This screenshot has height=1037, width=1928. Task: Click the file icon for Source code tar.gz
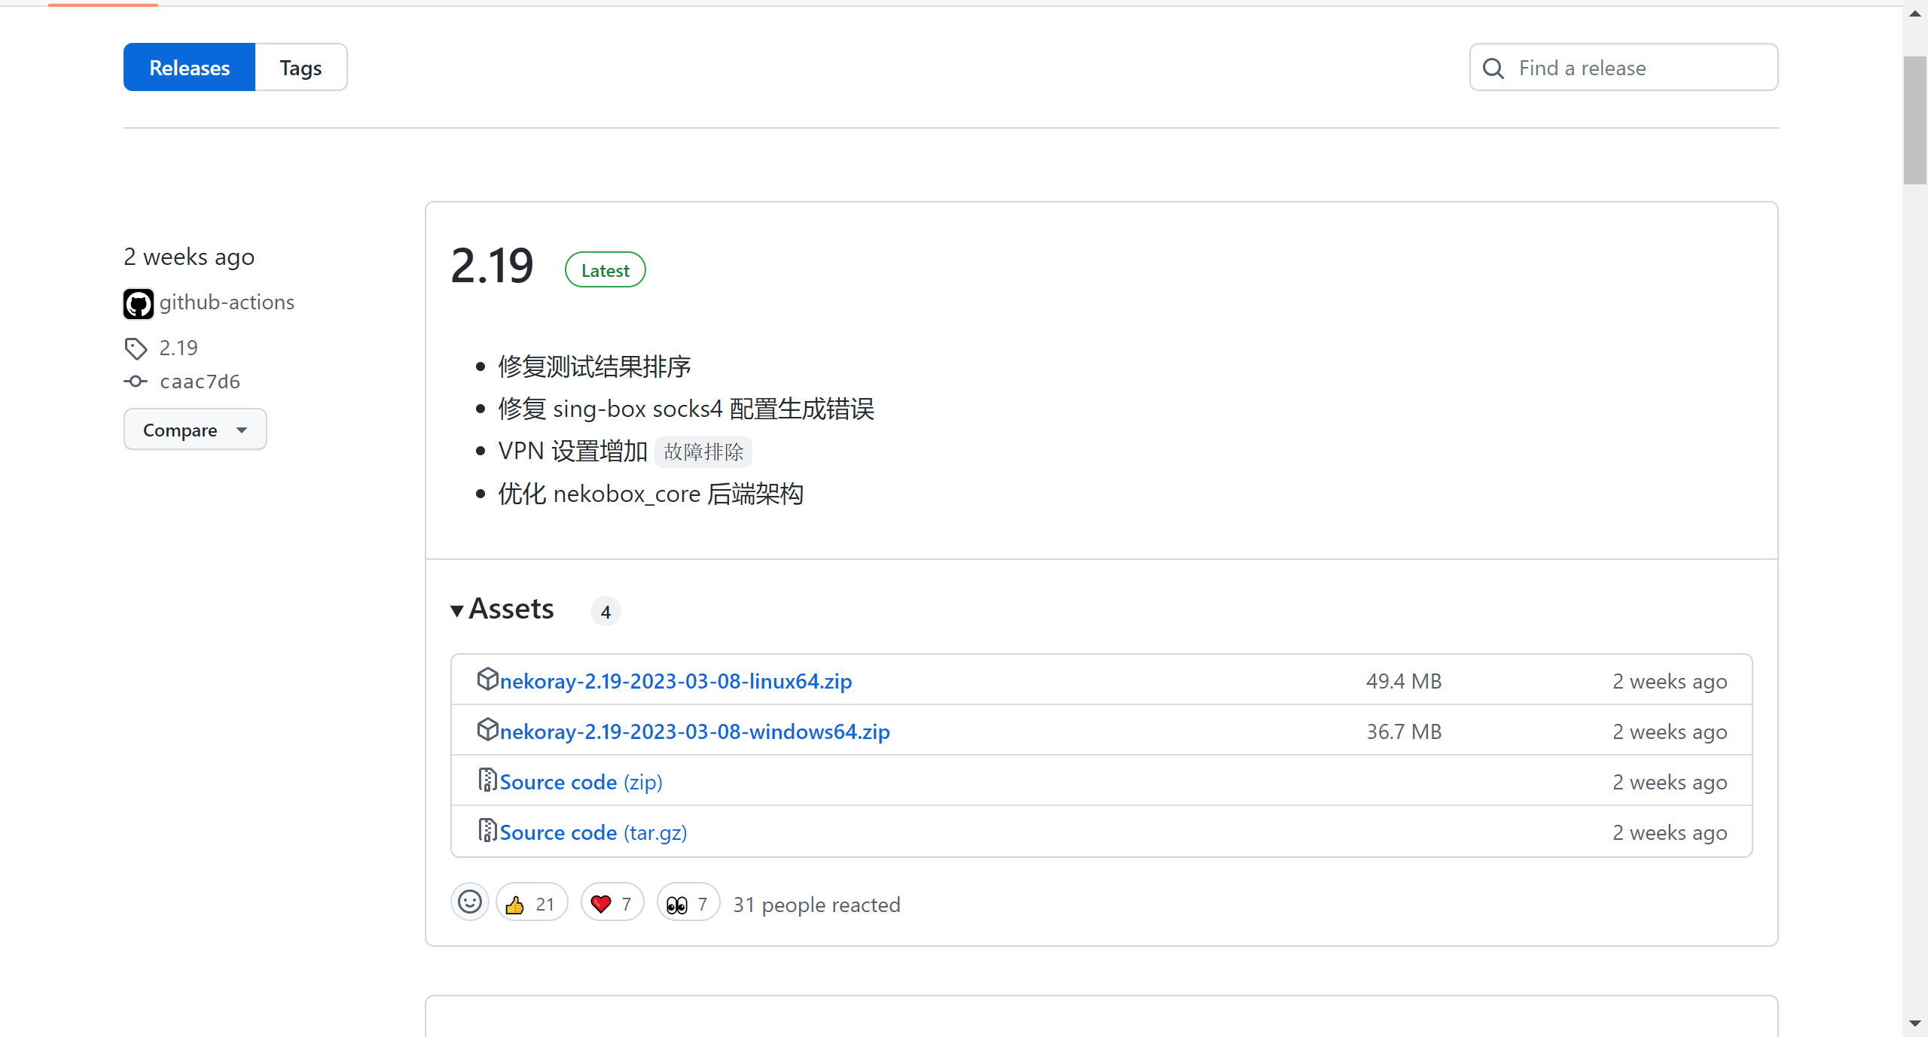pos(487,830)
